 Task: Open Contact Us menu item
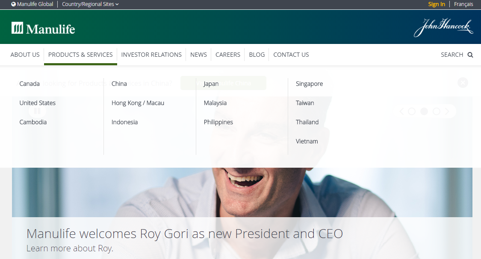pyautogui.click(x=291, y=55)
